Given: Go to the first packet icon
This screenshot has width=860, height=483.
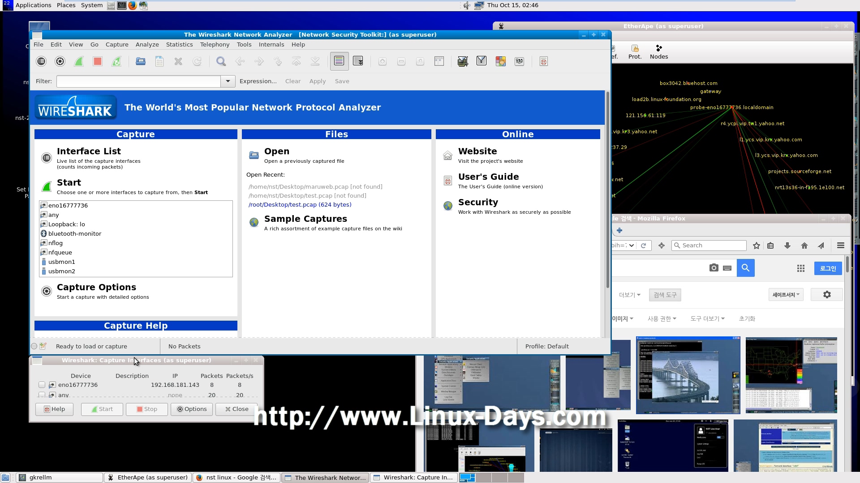Looking at the screenshot, I should tap(297, 61).
